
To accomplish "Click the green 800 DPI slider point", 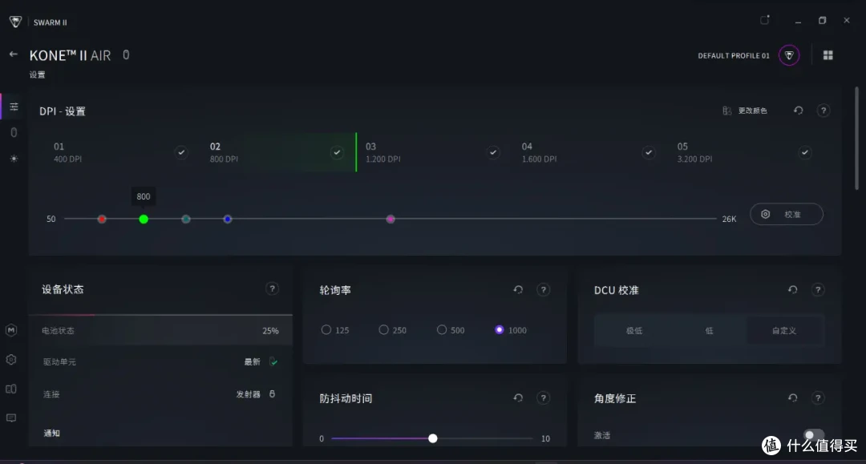I will [x=144, y=219].
